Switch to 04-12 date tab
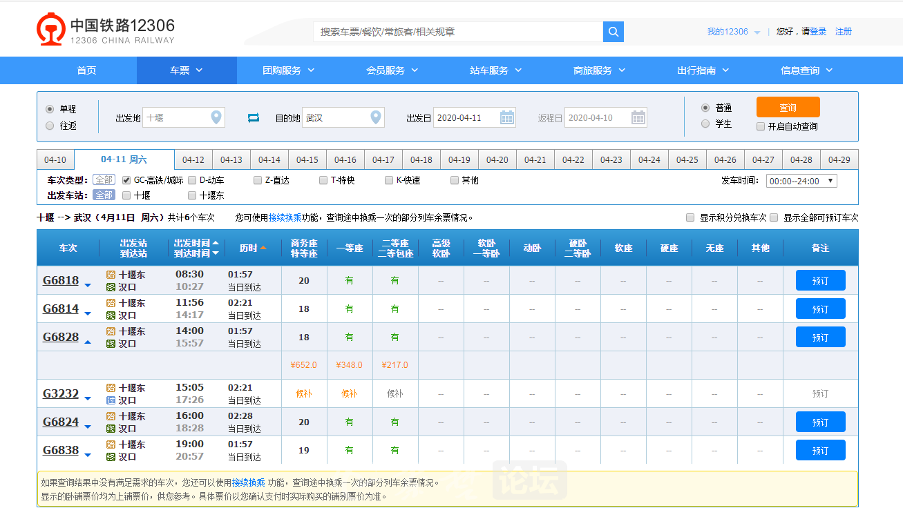Viewport: 903px width, 528px height. click(x=193, y=160)
